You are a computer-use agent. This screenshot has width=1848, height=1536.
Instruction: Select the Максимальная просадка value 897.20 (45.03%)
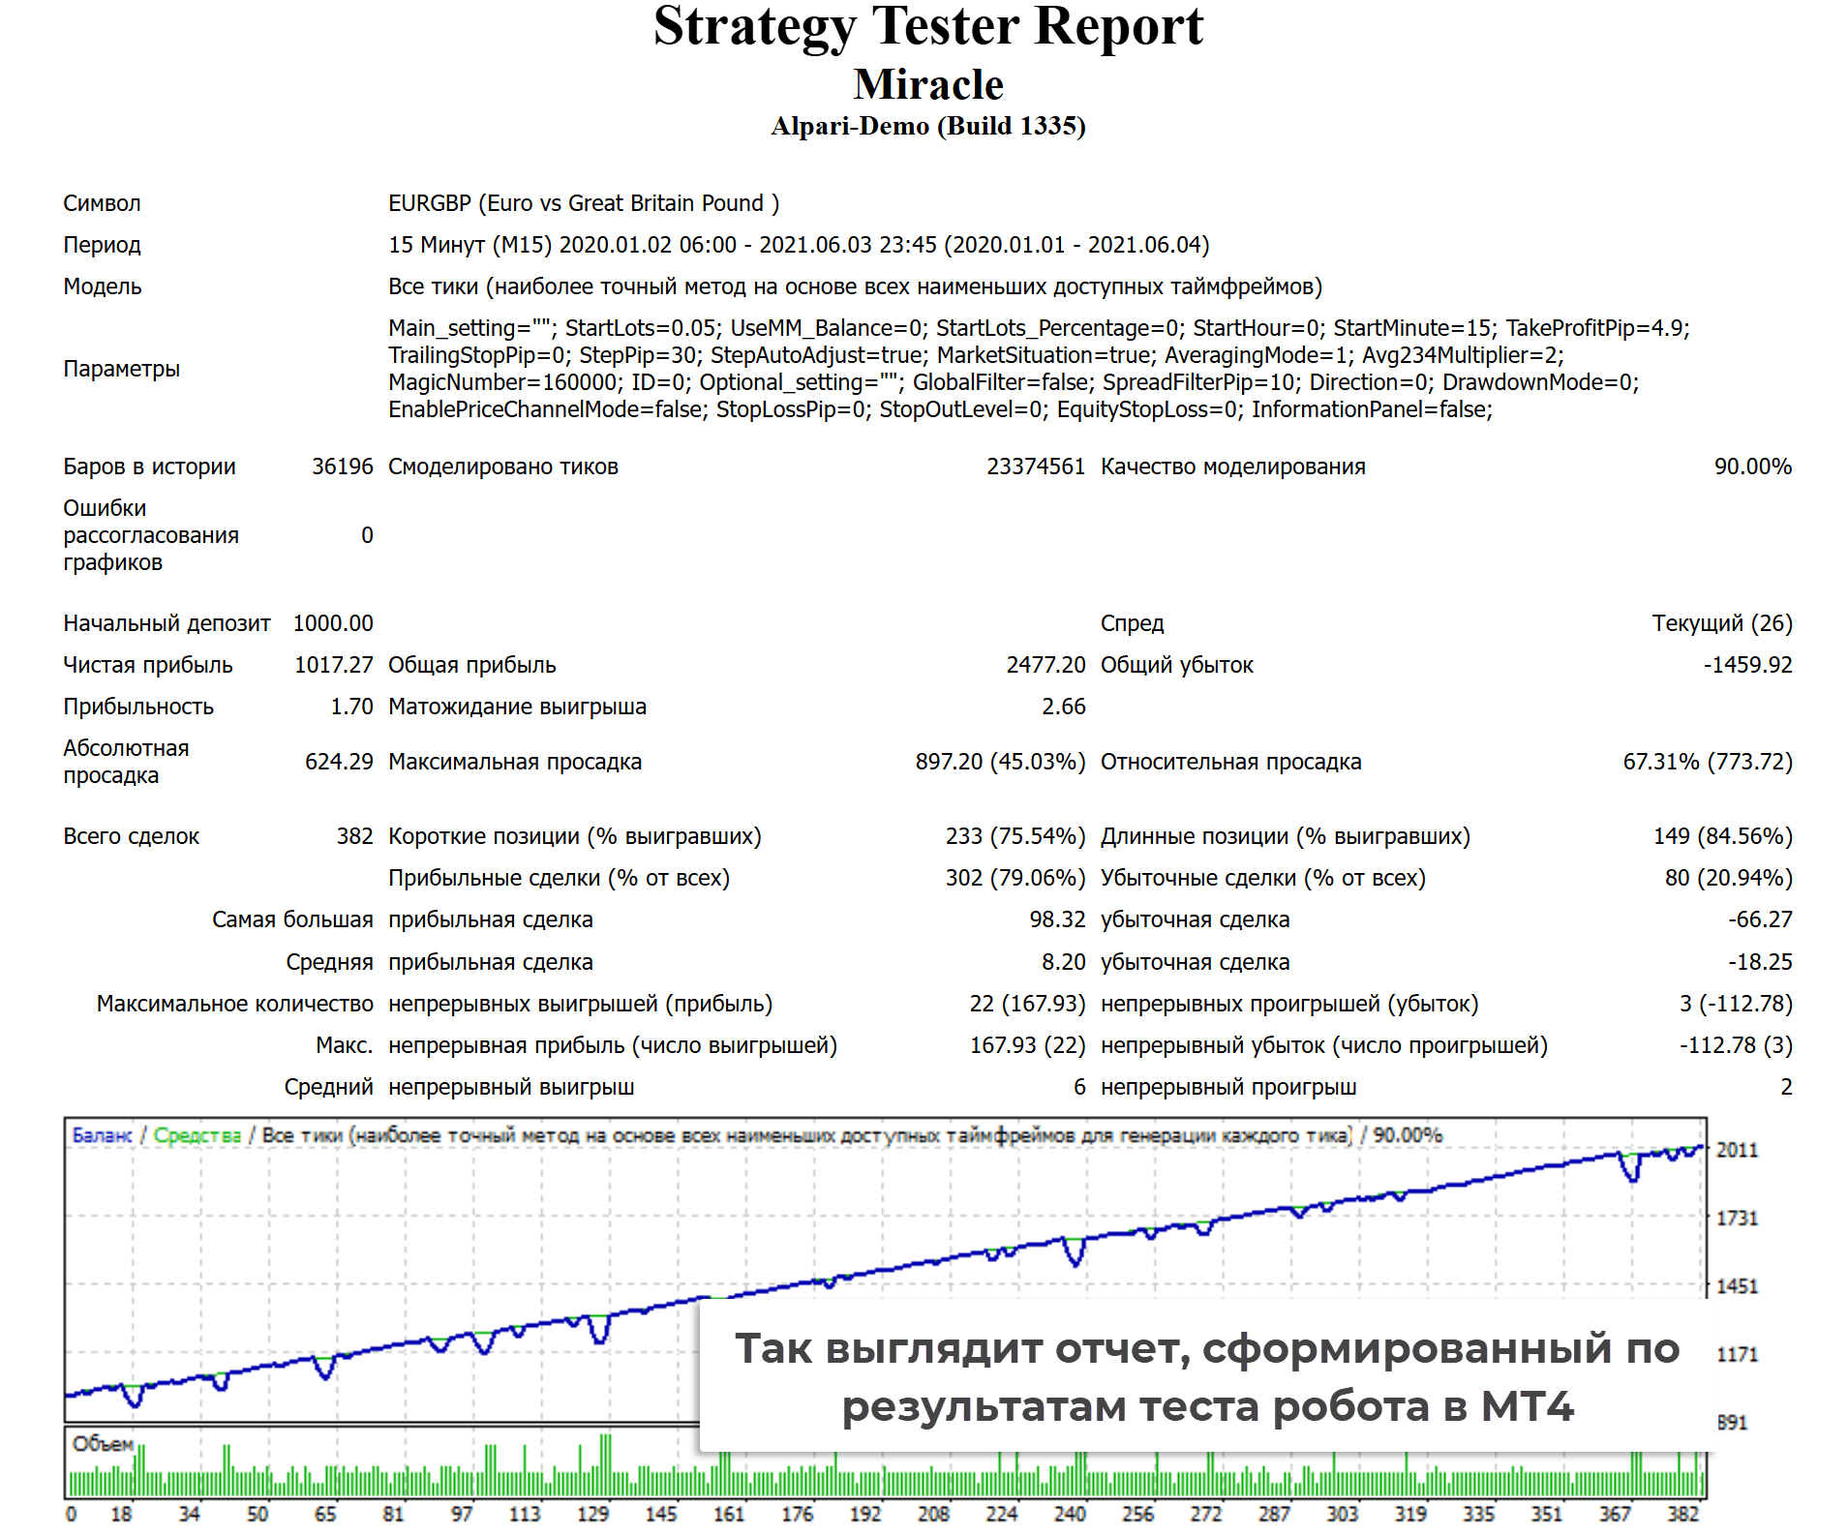click(x=999, y=762)
